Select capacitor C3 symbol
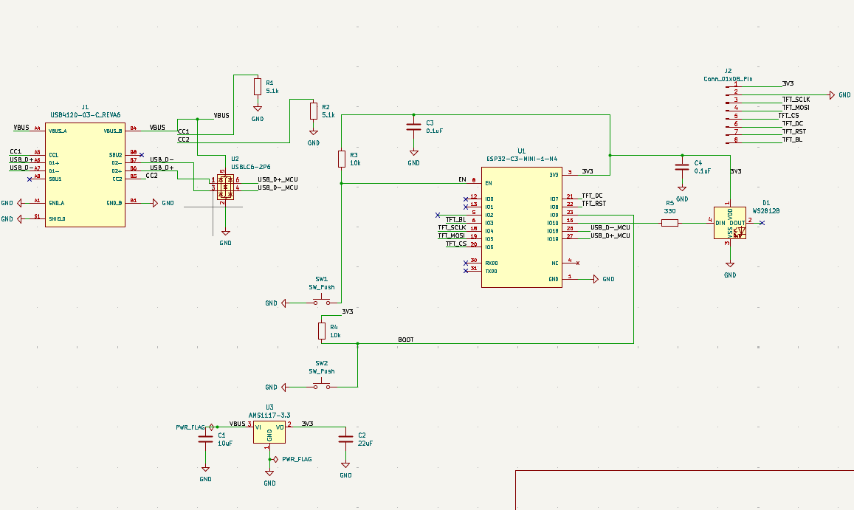854x510 pixels. click(x=414, y=126)
